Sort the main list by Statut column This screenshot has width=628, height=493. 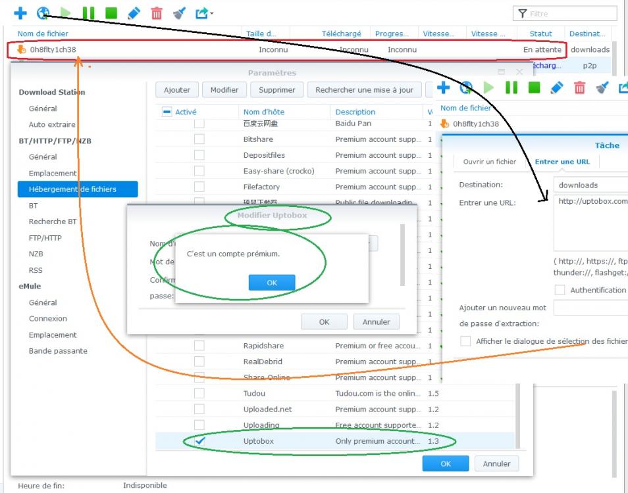540,34
